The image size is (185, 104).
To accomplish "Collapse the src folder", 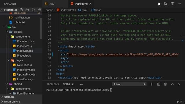I will [x=5, y=27].
